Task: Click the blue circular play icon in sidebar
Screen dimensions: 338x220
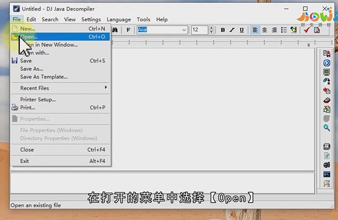Action: pyautogui.click(x=326, y=63)
